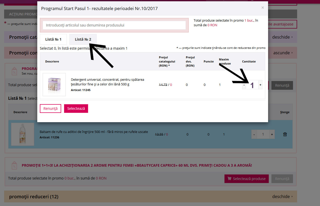Decrease quantity of Detergent universal
The image size is (320, 206).
coord(244,85)
